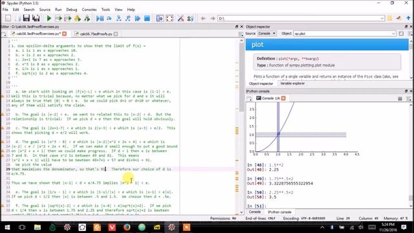The width and height of the screenshot is (414, 233).
Task: Undock the Object inspector pane
Action: tap(406, 27)
